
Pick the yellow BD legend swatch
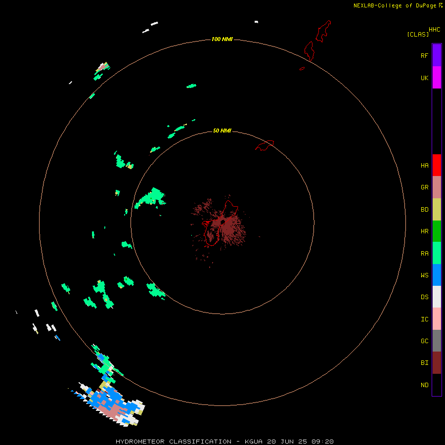point(437,210)
